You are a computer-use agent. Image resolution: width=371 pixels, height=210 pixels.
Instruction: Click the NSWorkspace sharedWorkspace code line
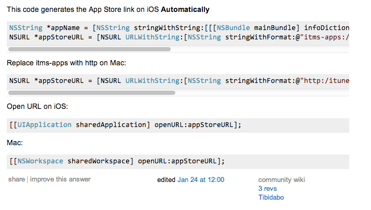117,161
